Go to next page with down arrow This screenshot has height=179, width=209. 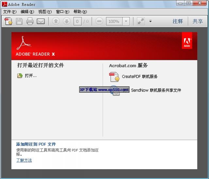(66, 21)
